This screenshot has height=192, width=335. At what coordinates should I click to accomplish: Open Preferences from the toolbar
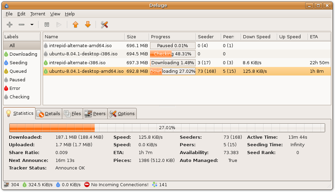(104, 25)
